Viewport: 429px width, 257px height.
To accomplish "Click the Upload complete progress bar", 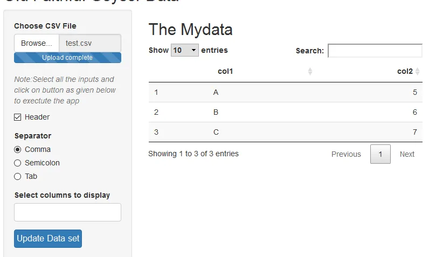I will (x=67, y=58).
